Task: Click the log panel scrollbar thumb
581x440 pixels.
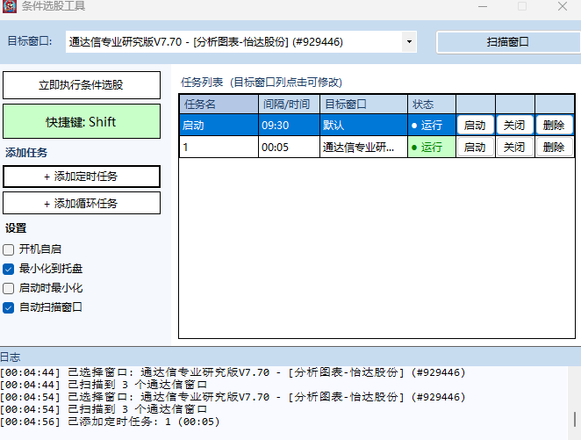Action: pyautogui.click(x=575, y=419)
